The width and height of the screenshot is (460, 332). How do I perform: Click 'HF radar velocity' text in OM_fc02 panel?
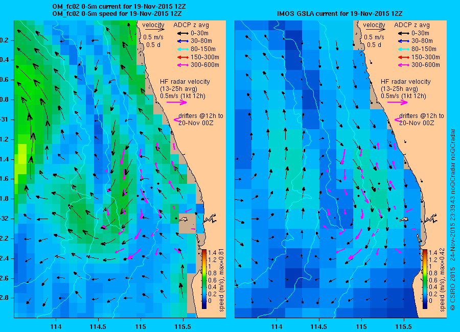[185, 82]
